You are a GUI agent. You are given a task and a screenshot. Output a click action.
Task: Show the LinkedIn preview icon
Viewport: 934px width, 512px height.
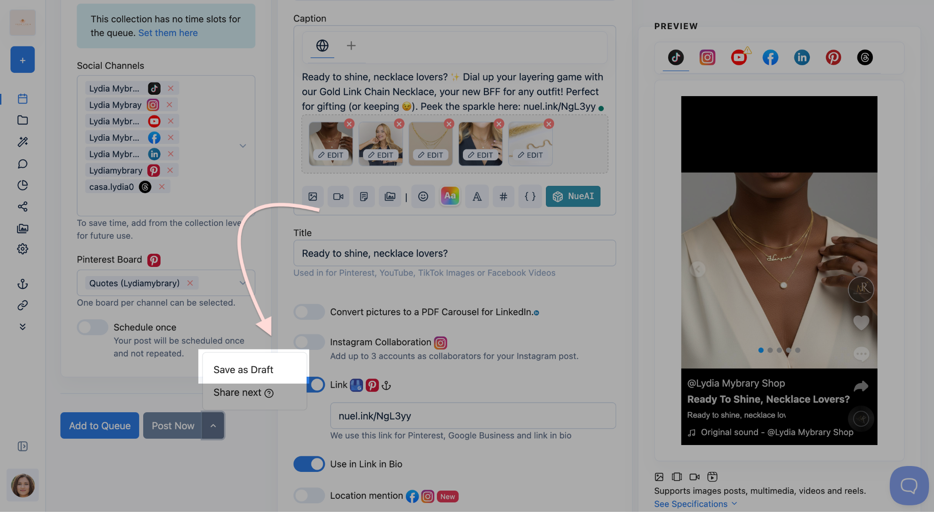coord(802,57)
